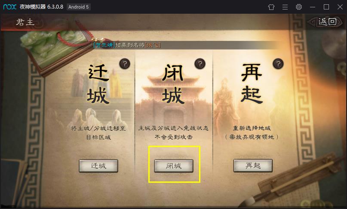Click the 再起 button
Viewport: 347px width, 209px height.
coord(253,166)
